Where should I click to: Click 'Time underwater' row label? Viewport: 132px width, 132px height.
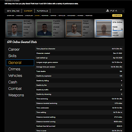[43, 108]
